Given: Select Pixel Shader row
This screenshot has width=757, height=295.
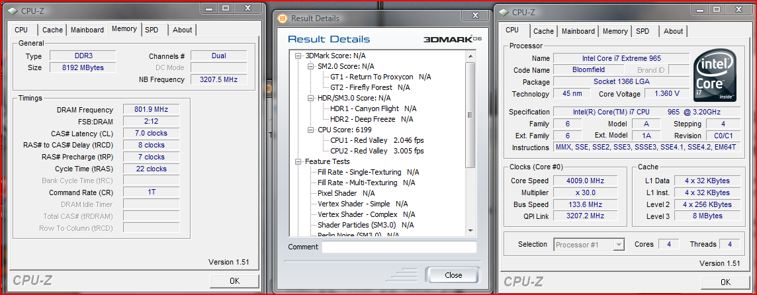Looking at the screenshot, I should coord(346,193).
